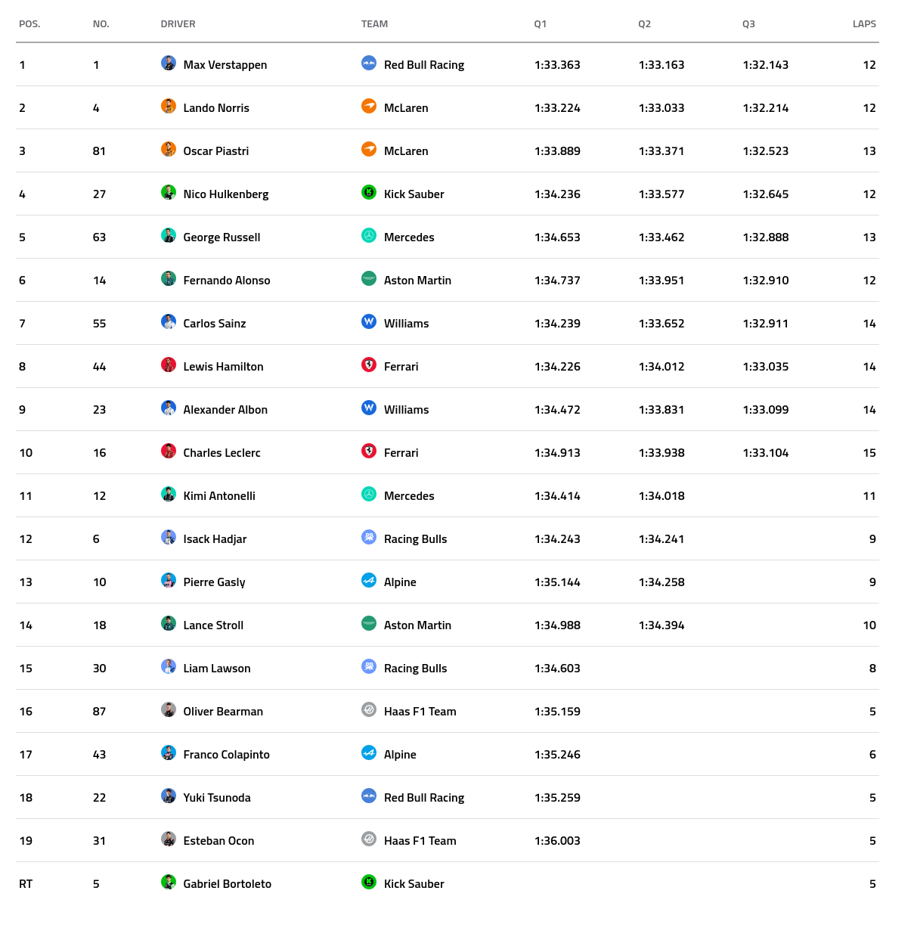The width and height of the screenshot is (914, 934).
Task: Click the Kick Sauber logo in Hulkenberg row
Action: coord(369,193)
